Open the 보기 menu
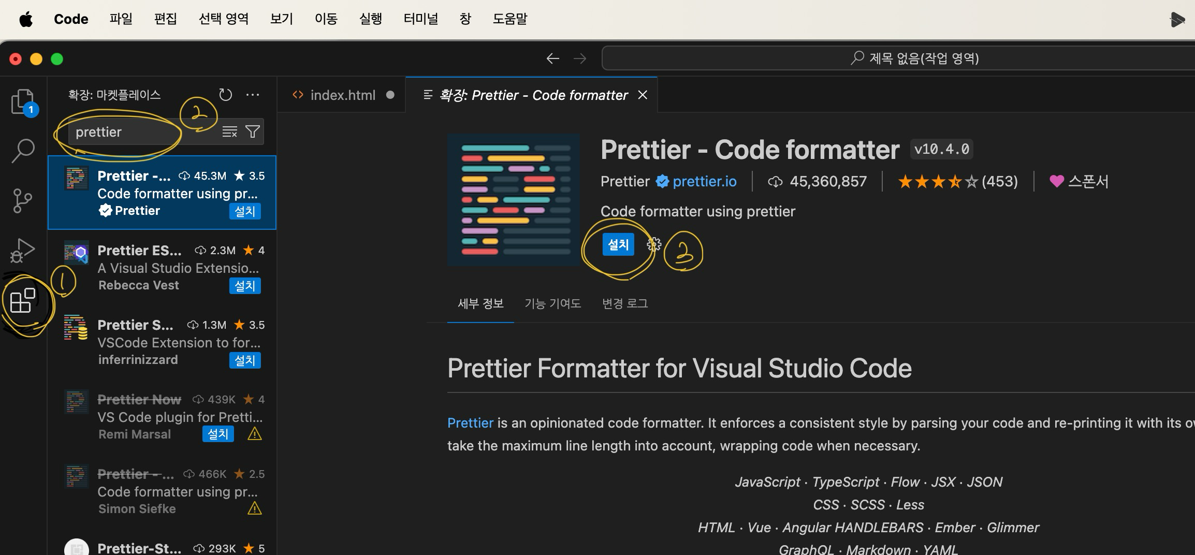1195x555 pixels. [282, 19]
